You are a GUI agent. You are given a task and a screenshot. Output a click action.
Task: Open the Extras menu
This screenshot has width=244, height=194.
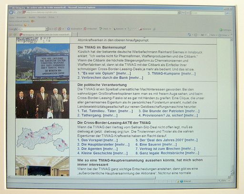(x=51, y=17)
